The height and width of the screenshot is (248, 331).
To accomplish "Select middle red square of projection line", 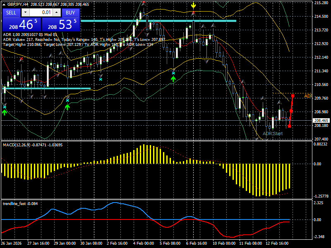I will click(291, 111).
